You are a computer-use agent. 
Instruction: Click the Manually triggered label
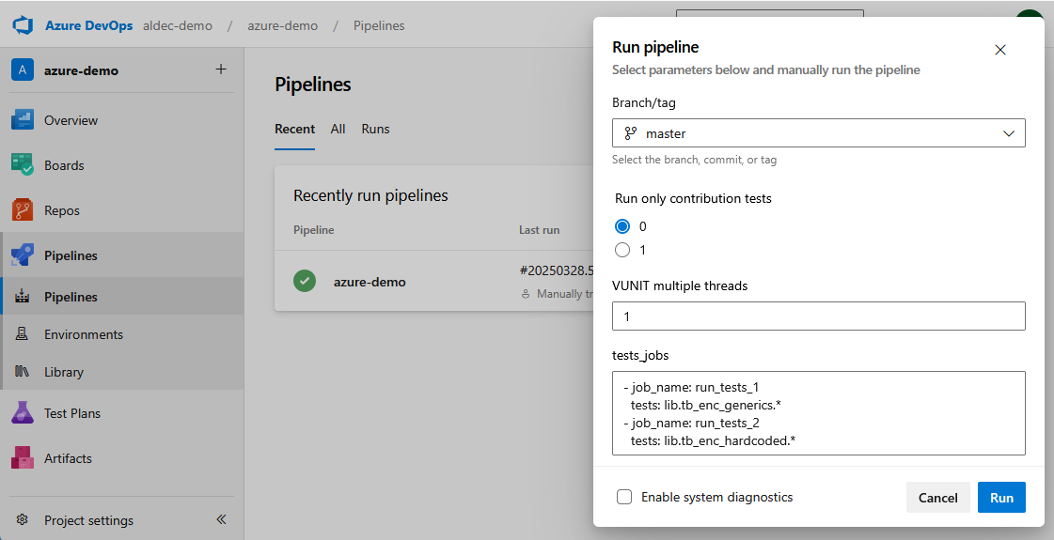(565, 294)
